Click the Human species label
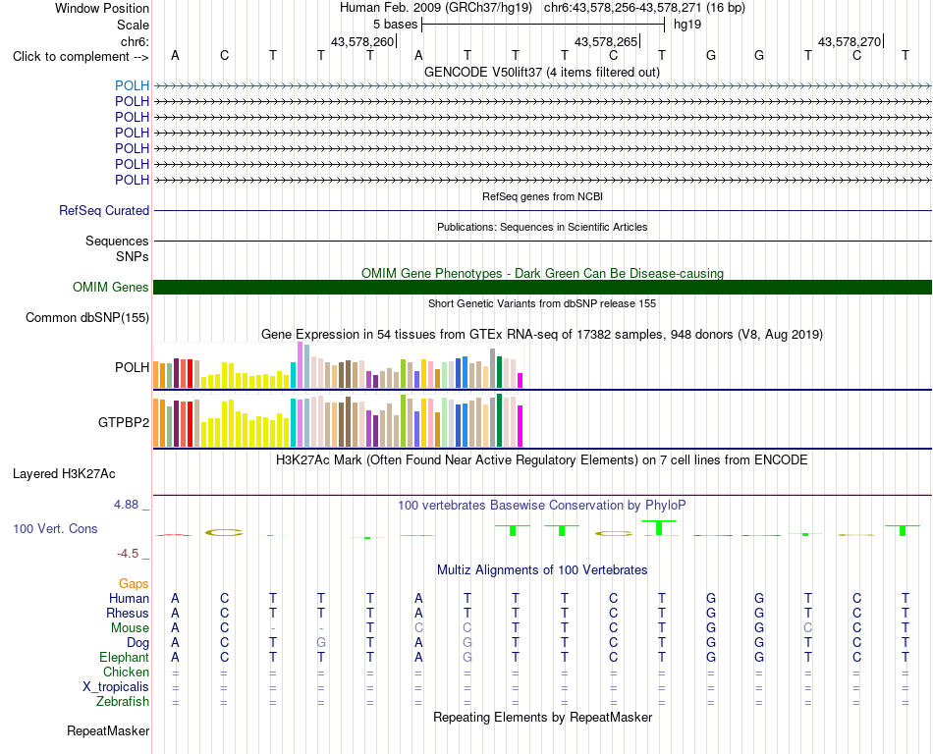This screenshot has height=754, width=933. (x=129, y=598)
